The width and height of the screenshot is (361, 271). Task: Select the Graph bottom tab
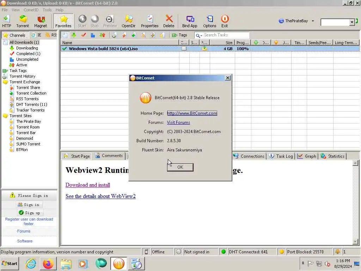click(307, 156)
